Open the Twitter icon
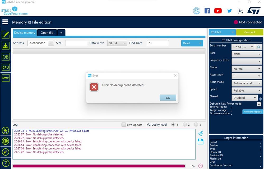 [x=229, y=11]
